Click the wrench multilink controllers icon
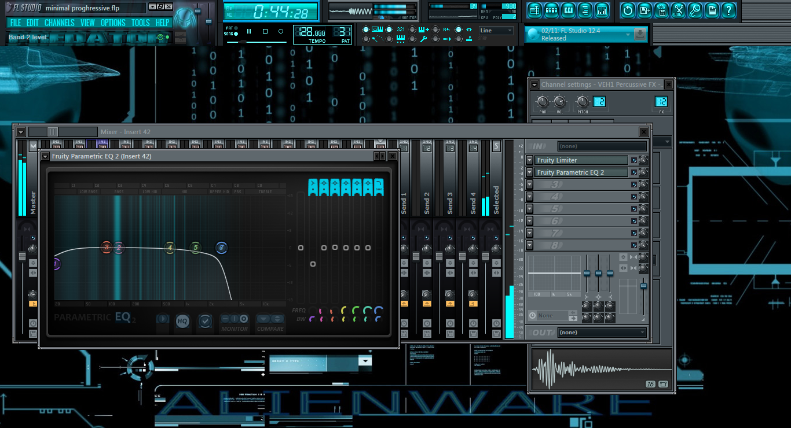 pyautogui.click(x=423, y=39)
